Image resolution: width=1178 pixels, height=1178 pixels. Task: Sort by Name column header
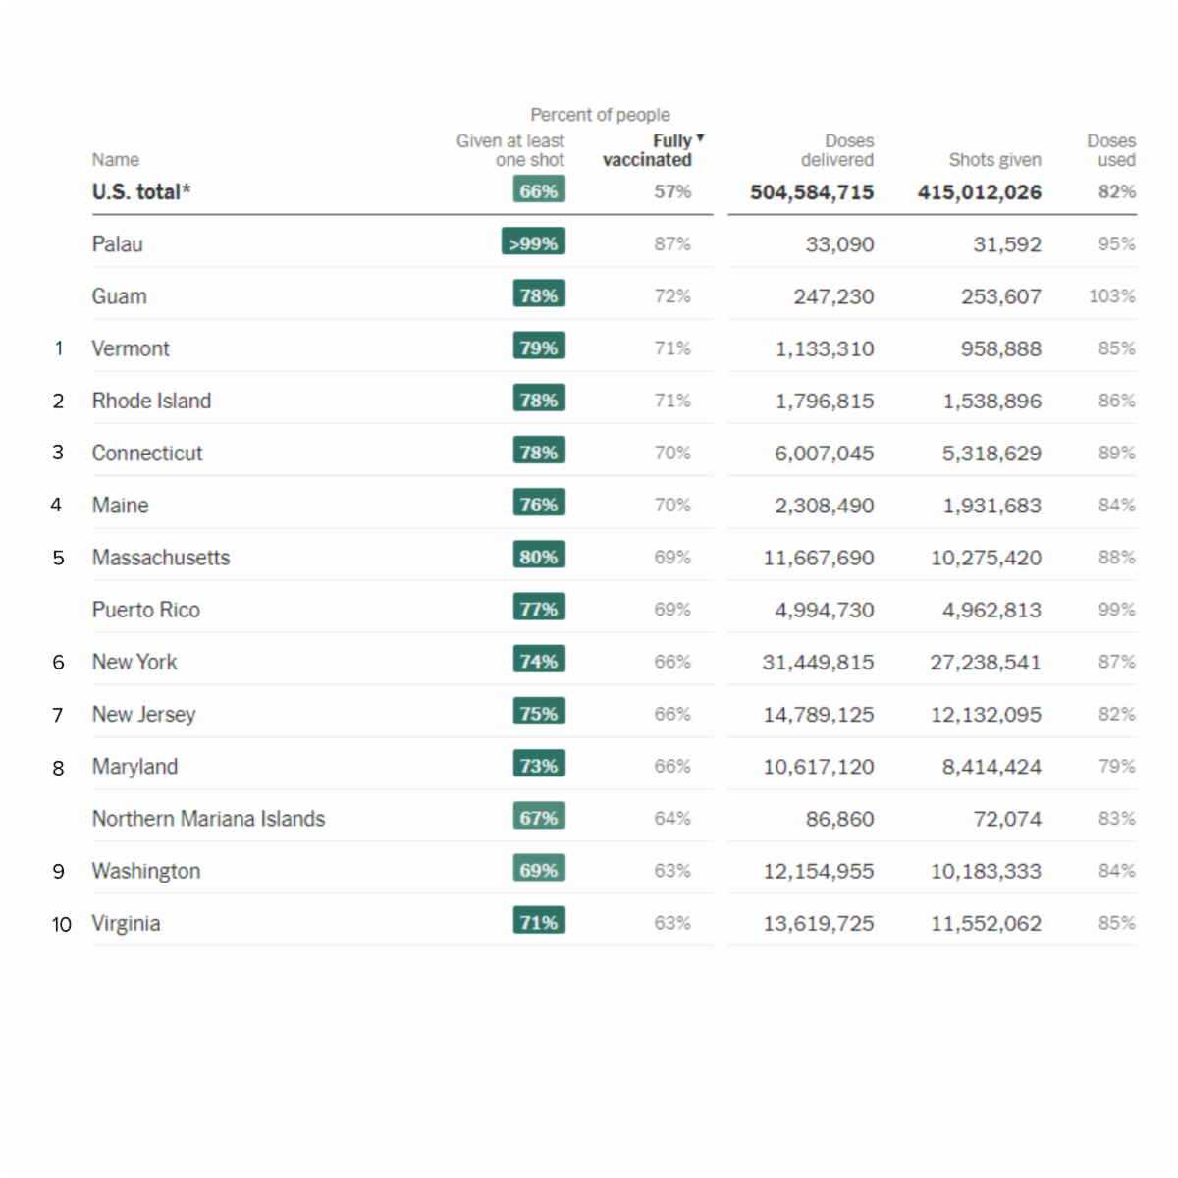tap(116, 160)
